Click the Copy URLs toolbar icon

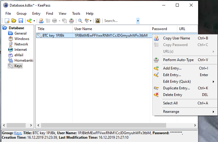click(64, 21)
